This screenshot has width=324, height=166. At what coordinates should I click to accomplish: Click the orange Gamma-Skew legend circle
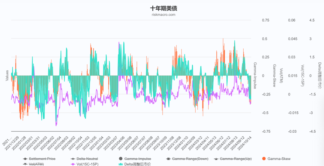click(x=264, y=159)
